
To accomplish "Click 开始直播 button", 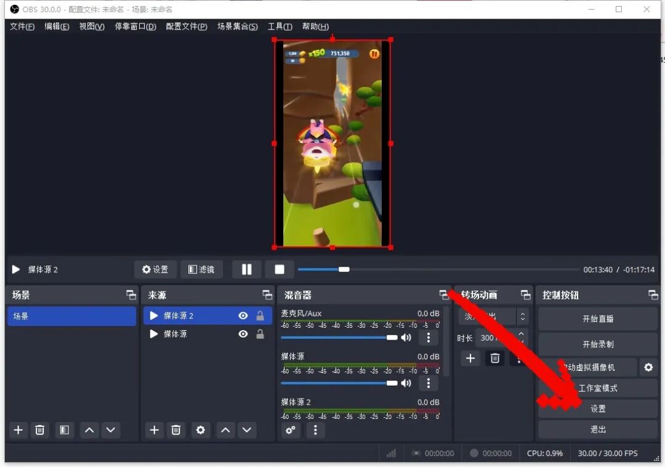I will pos(598,319).
